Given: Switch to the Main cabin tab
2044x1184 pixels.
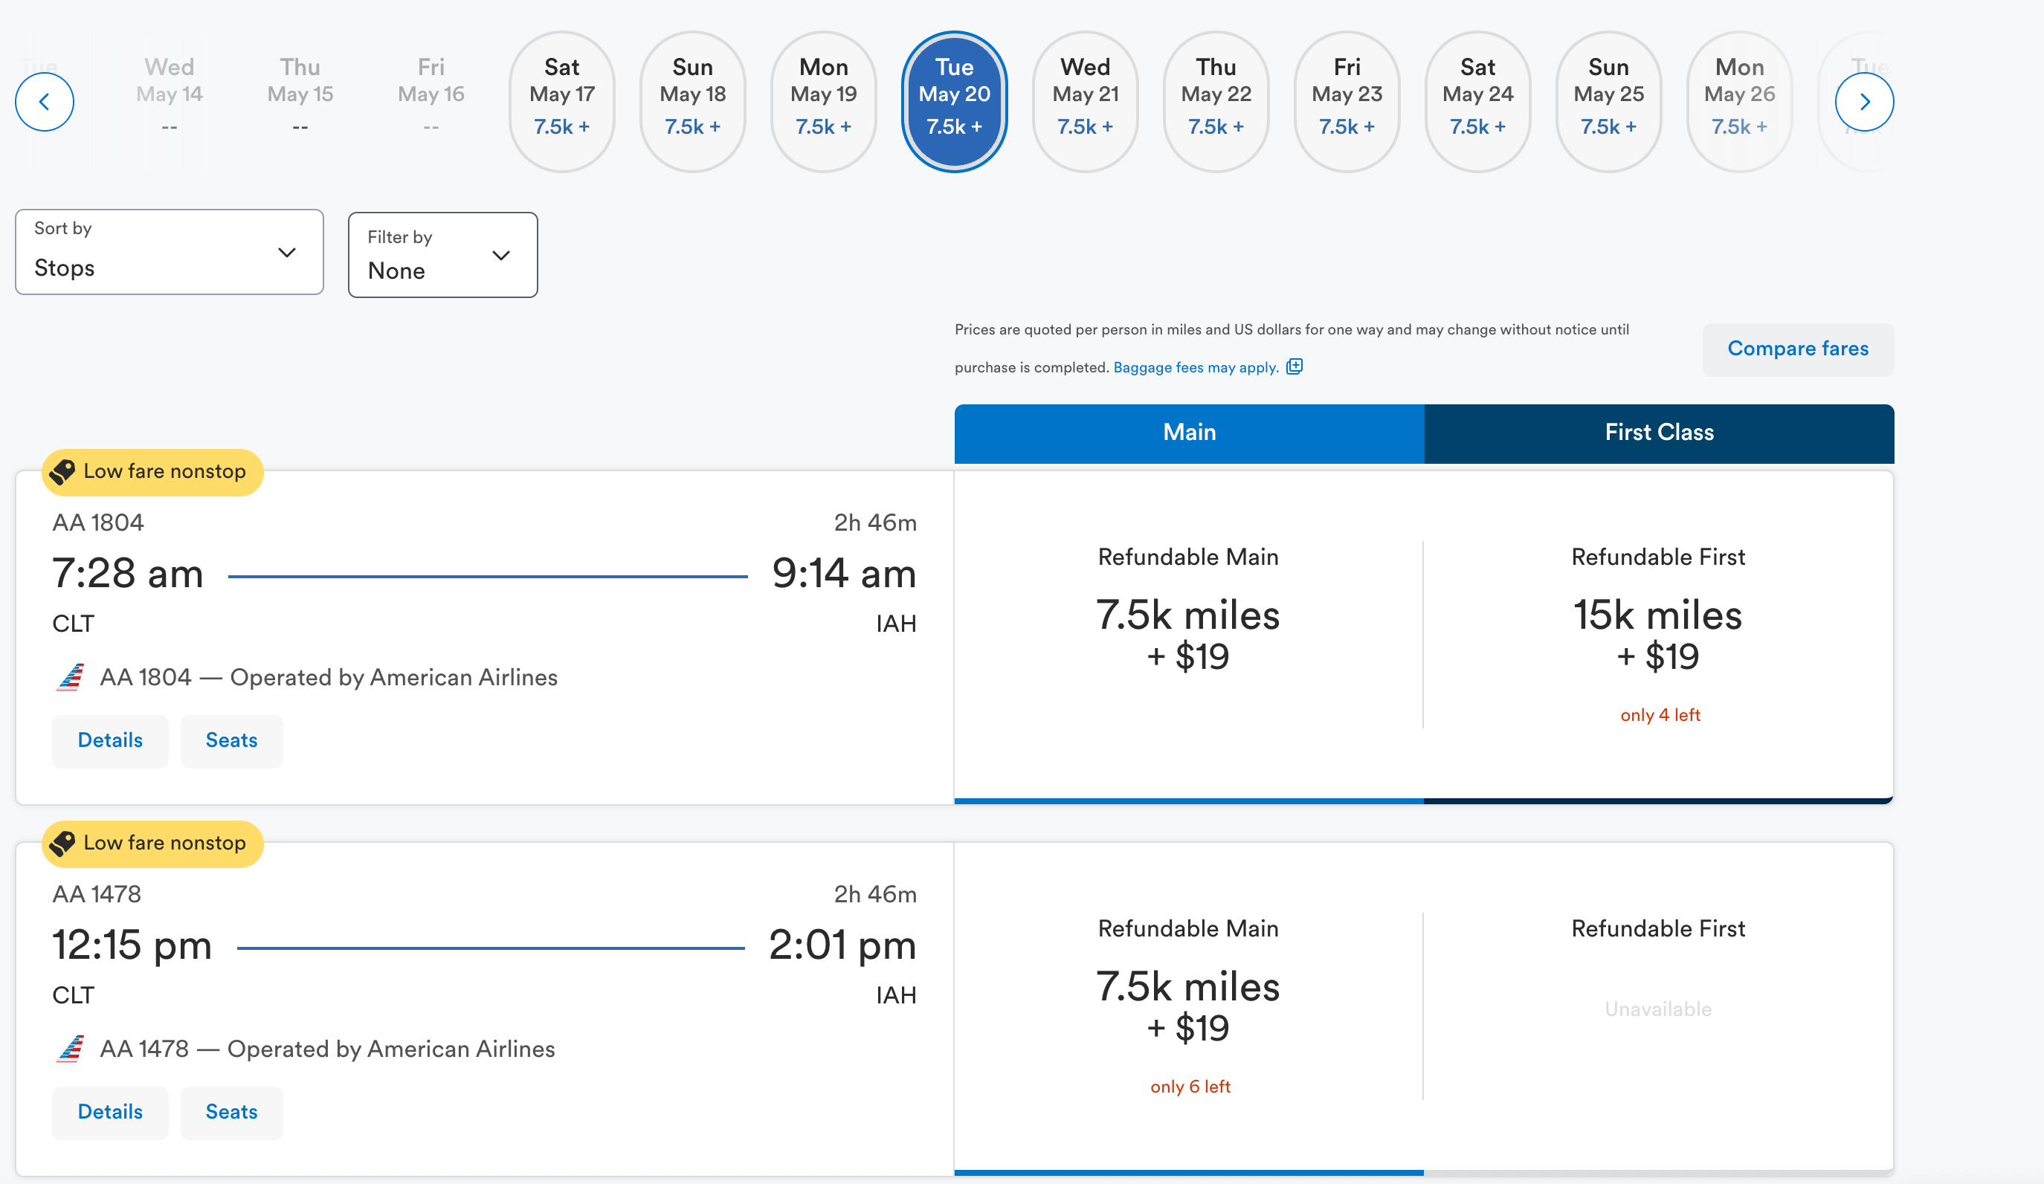Looking at the screenshot, I should point(1188,433).
